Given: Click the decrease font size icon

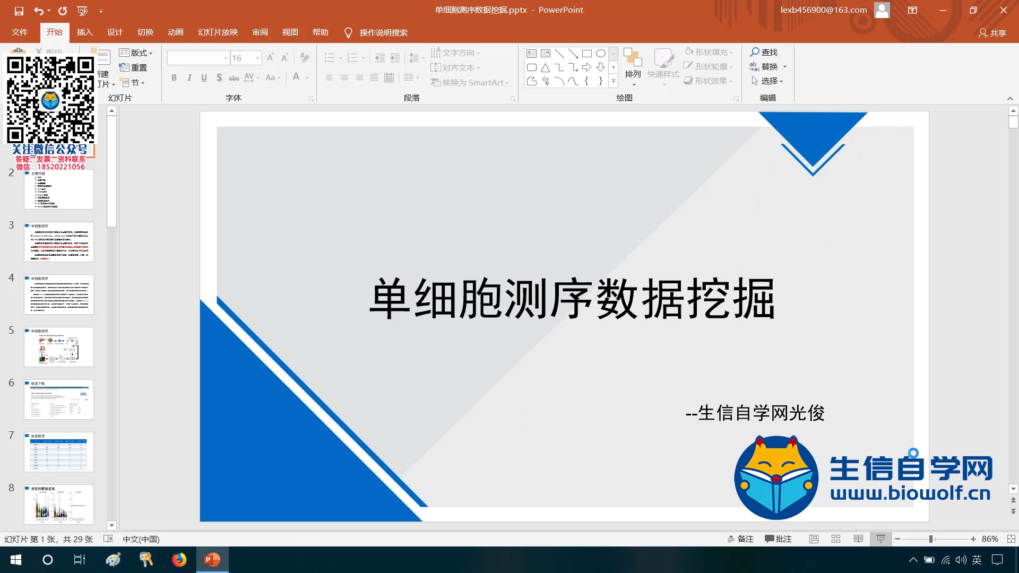Looking at the screenshot, I should 284,57.
